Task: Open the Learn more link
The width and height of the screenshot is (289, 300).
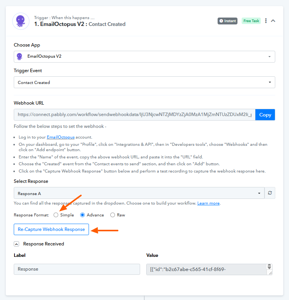Action: click(208, 203)
